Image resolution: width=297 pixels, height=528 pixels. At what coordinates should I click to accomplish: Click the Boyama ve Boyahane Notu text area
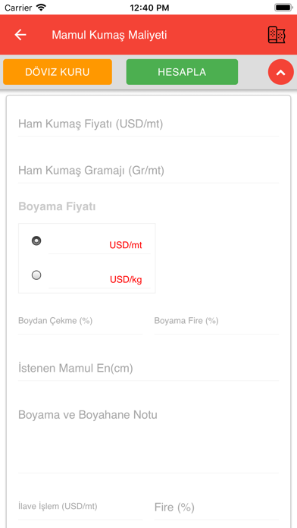click(148, 439)
